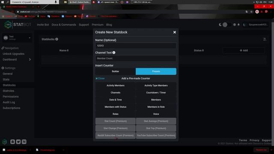Open the Channel Text info icon
The image size is (274, 154).
(x=114, y=53)
